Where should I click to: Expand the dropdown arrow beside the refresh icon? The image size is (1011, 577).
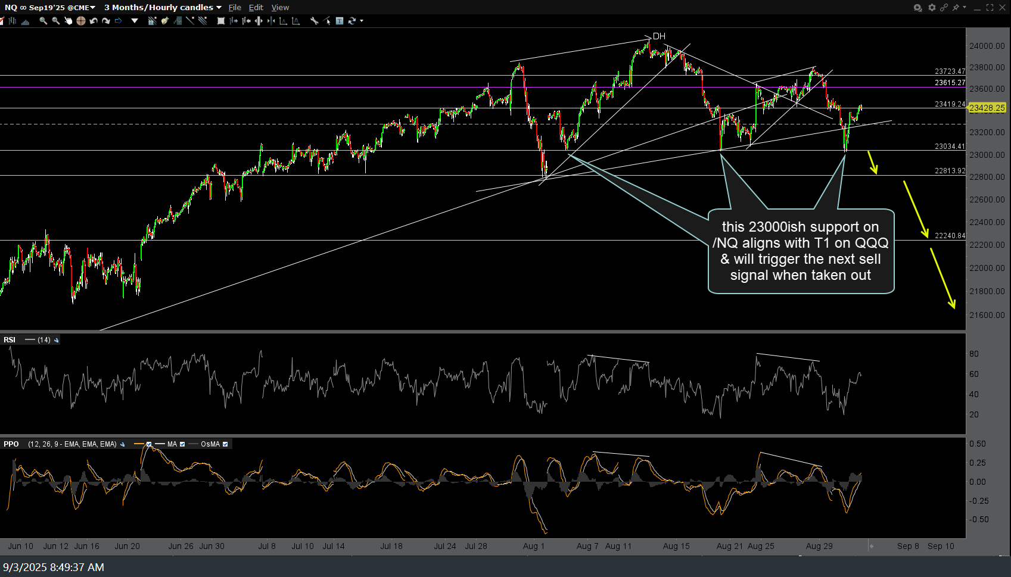pos(361,21)
